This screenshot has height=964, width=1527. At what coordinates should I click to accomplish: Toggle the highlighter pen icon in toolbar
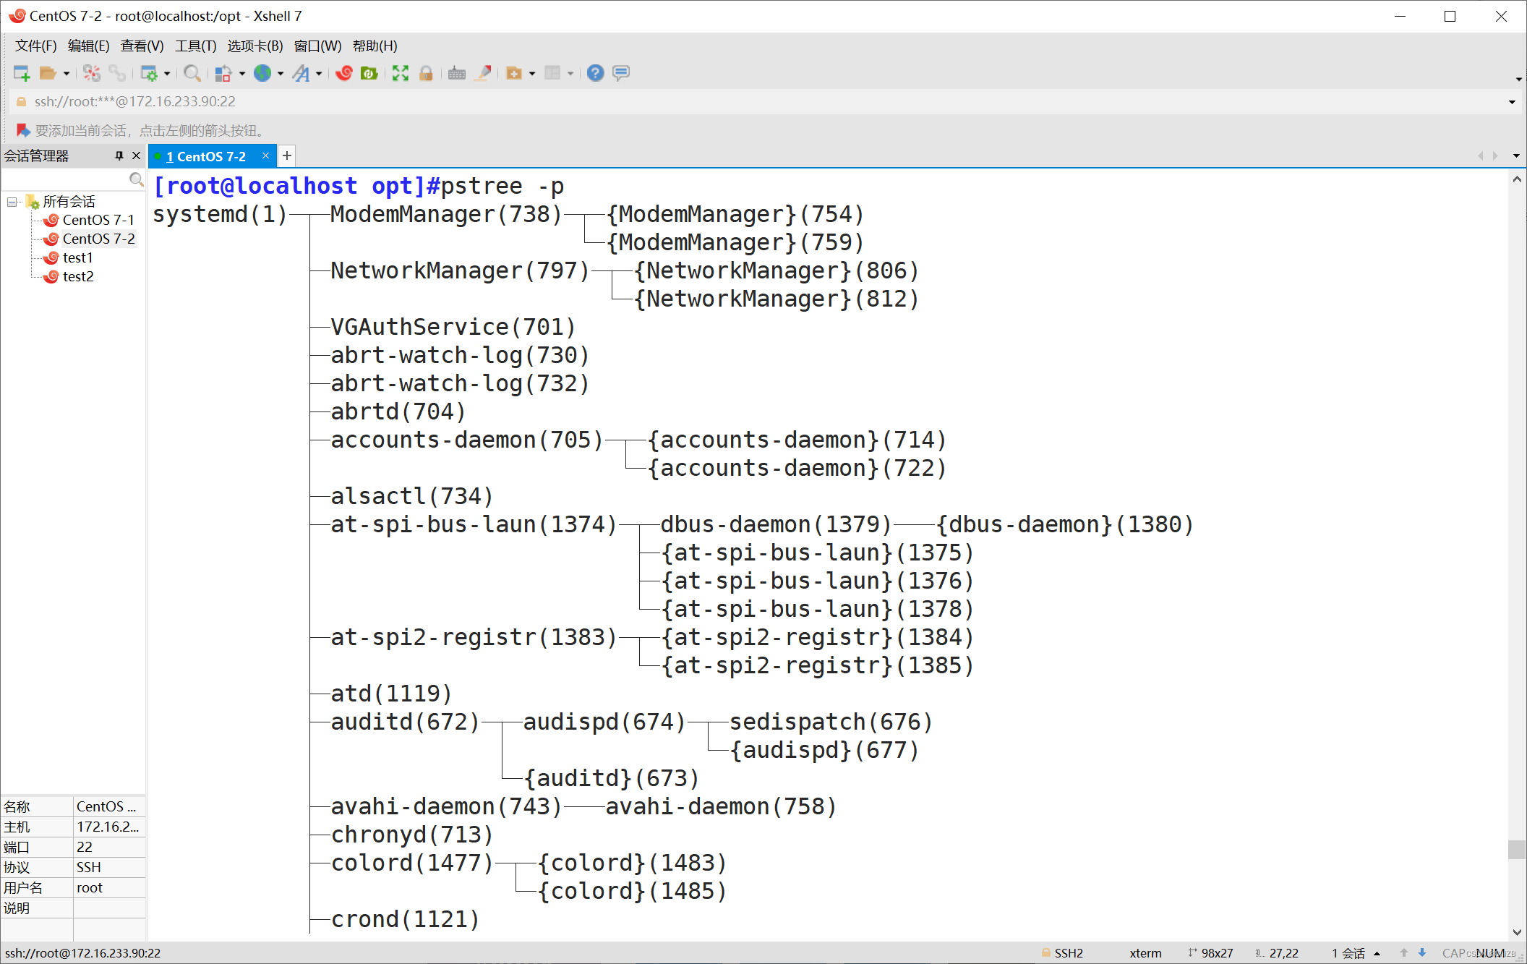[483, 73]
